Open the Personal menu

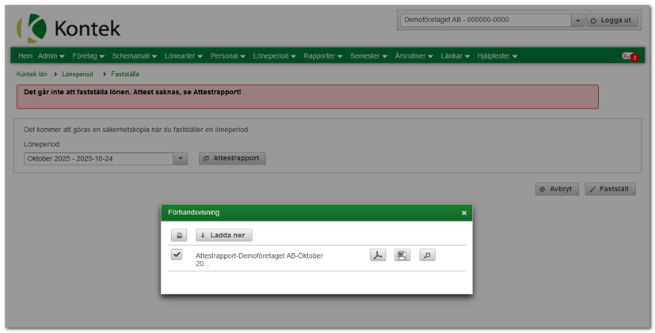click(x=227, y=56)
